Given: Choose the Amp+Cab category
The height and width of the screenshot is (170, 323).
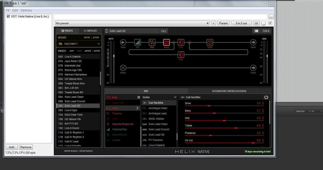Looking at the screenshot, I should point(118,103).
